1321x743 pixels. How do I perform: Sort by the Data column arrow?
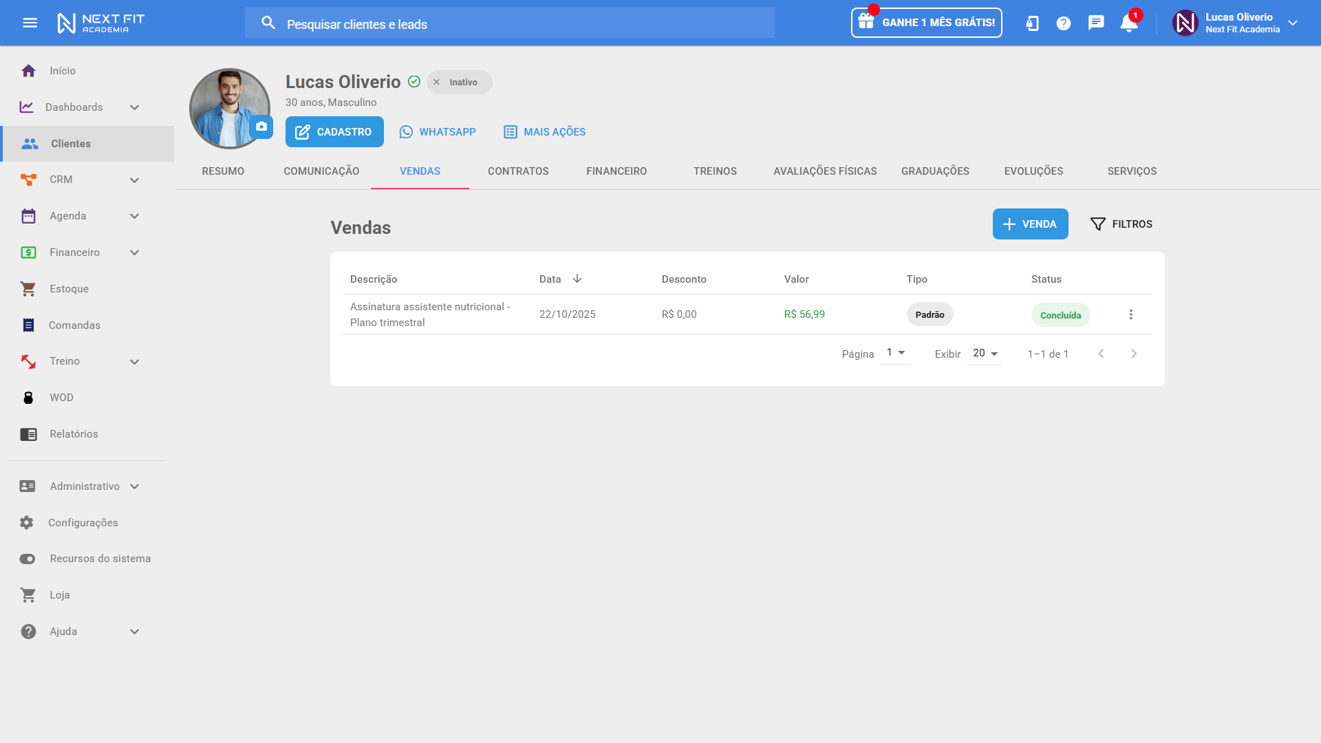(x=577, y=279)
